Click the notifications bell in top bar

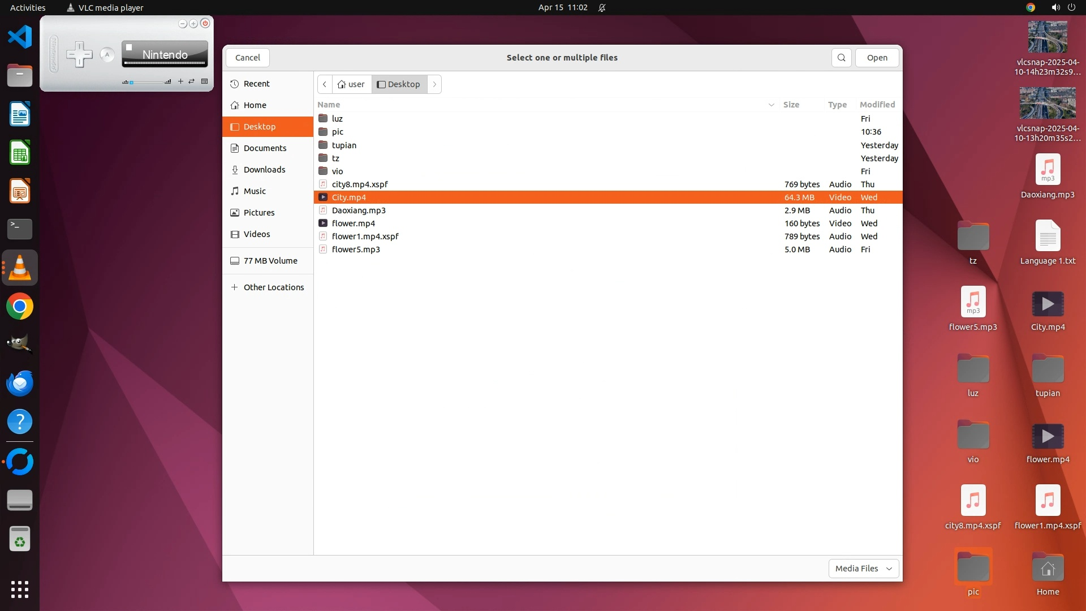pyautogui.click(x=602, y=8)
